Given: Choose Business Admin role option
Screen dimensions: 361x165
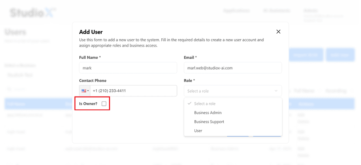Looking at the screenshot, I should (233, 113).
